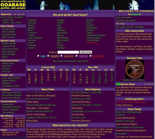Screen dimensions: 155x139
Task: Click the purple NEW LOC badge
Action: click(83, 56)
